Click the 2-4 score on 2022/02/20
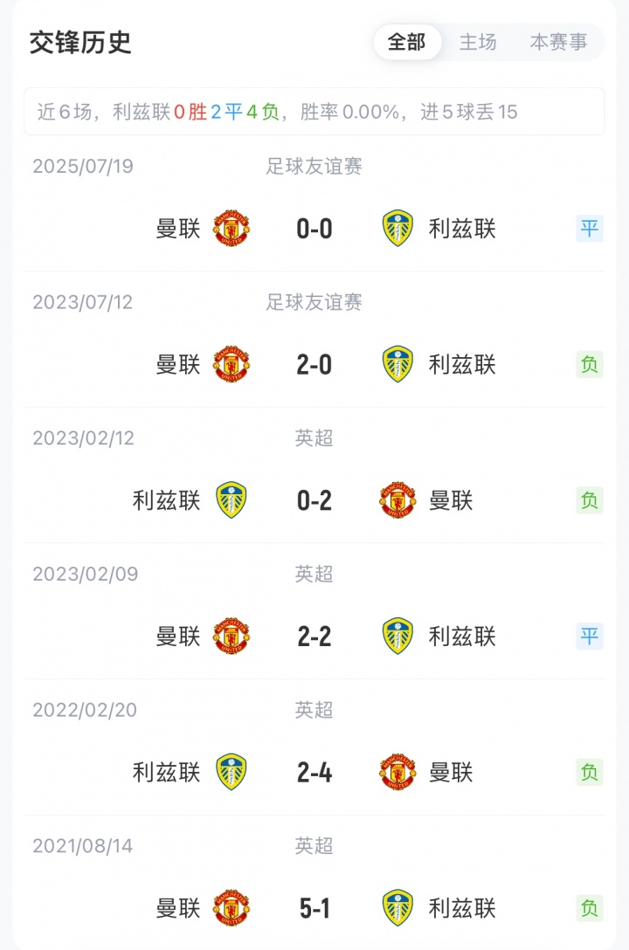The image size is (629, 950). [x=314, y=773]
